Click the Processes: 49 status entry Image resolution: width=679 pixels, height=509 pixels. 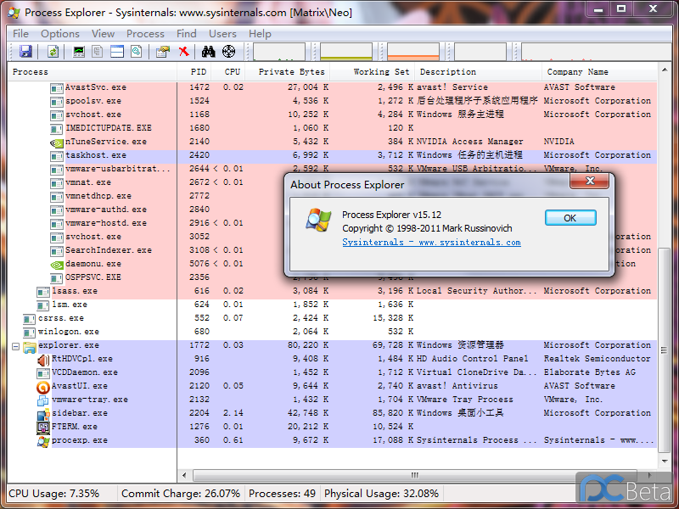(x=282, y=494)
